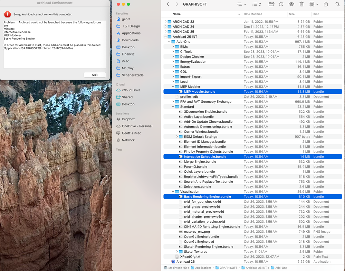Select the Energy Evaluation folder row

point(252,62)
